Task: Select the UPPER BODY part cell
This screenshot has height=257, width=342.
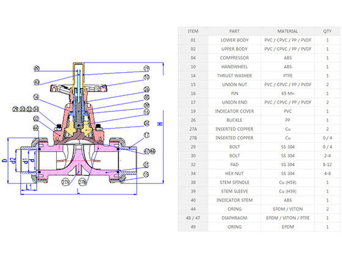Action: (x=235, y=49)
